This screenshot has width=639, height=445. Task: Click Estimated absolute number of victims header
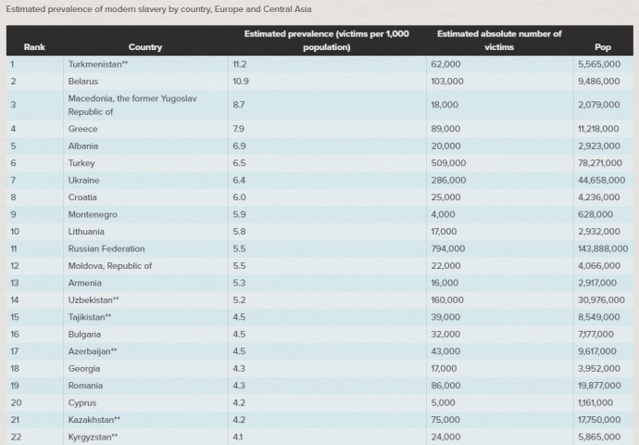click(499, 40)
